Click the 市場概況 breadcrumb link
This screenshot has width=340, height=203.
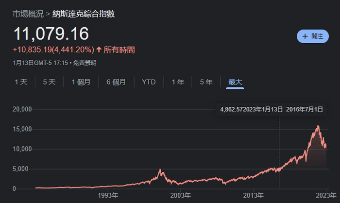coord(28,14)
